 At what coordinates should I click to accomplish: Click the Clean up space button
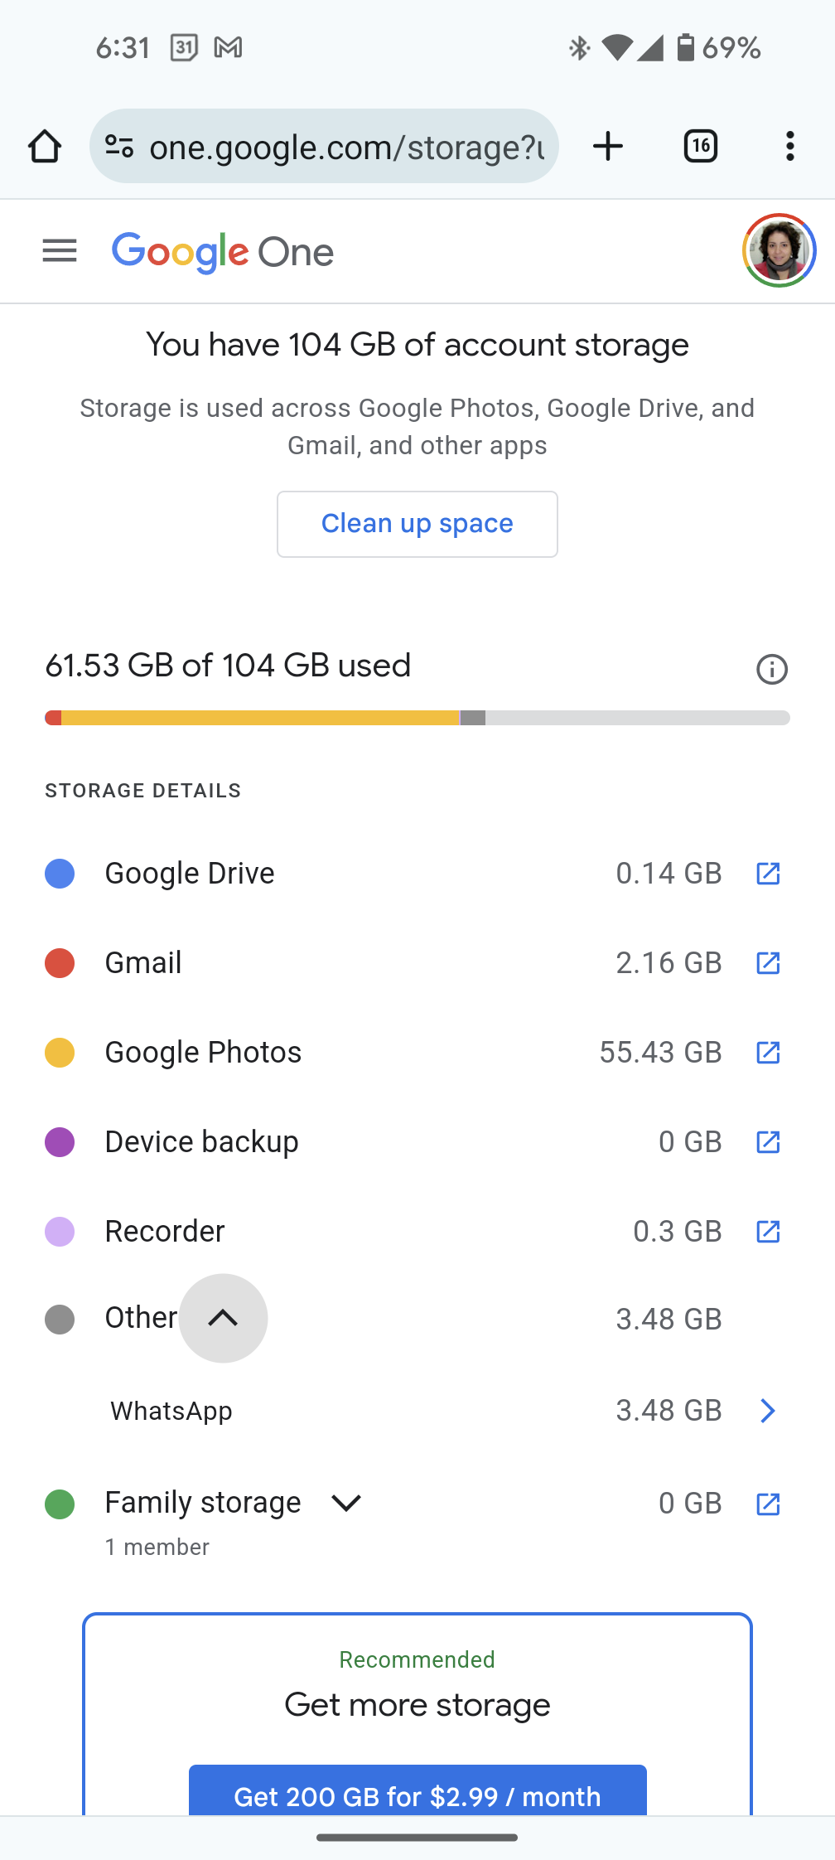coord(417,524)
